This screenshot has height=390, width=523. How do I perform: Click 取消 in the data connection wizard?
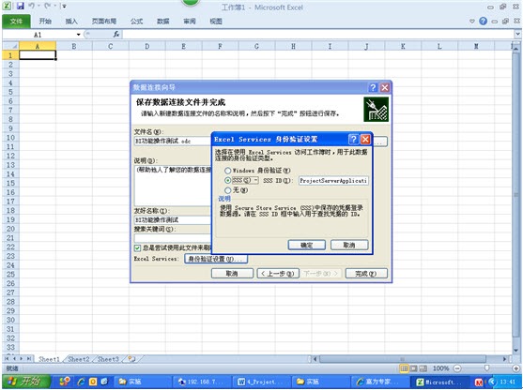coord(232,274)
